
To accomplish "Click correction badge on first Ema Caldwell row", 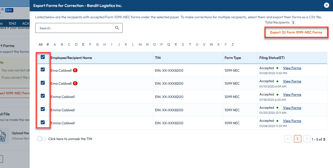I will pyautogui.click(x=75, y=70).
